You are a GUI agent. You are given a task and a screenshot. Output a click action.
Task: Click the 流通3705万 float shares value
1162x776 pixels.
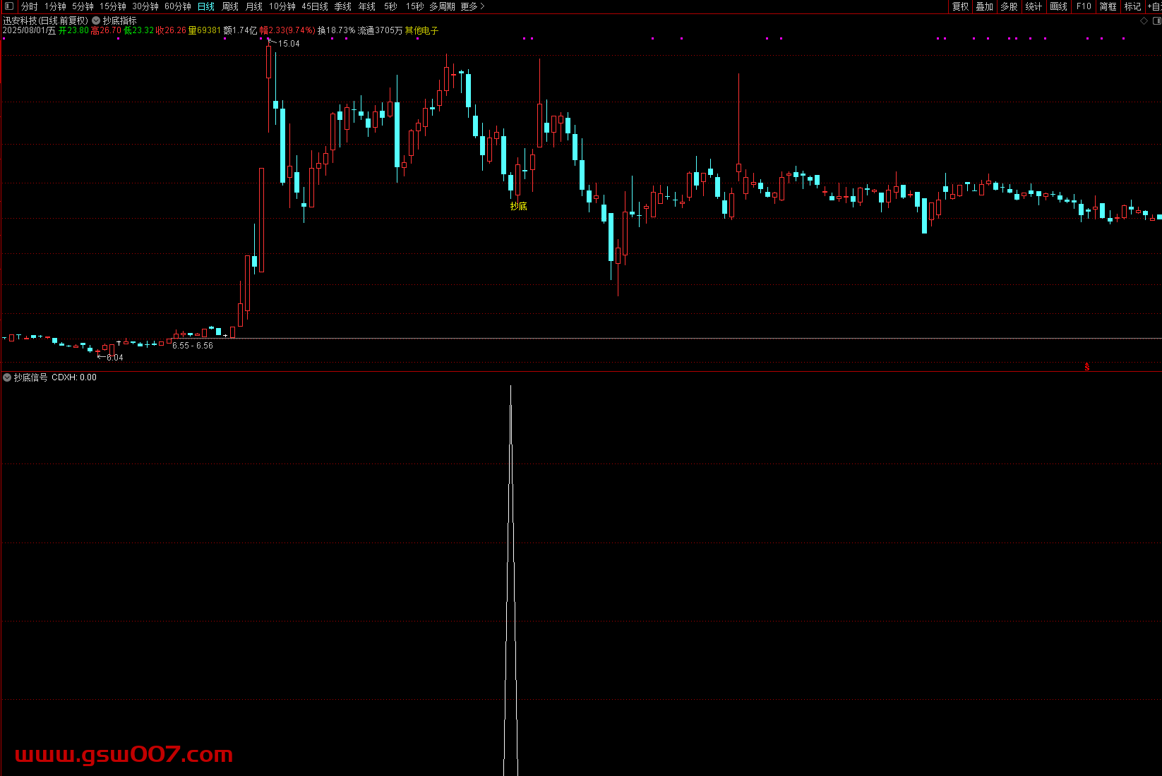[x=380, y=30]
